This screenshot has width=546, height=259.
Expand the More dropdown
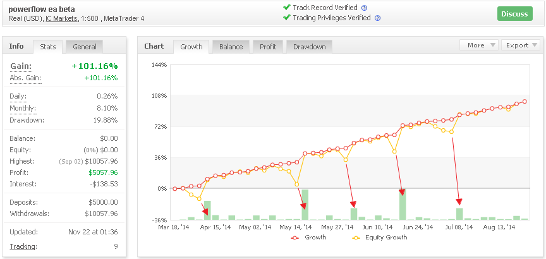click(x=480, y=45)
